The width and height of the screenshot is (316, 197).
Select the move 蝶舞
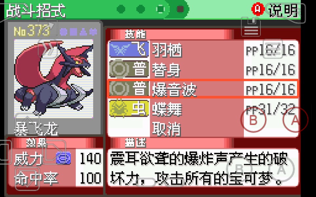coord(203,108)
